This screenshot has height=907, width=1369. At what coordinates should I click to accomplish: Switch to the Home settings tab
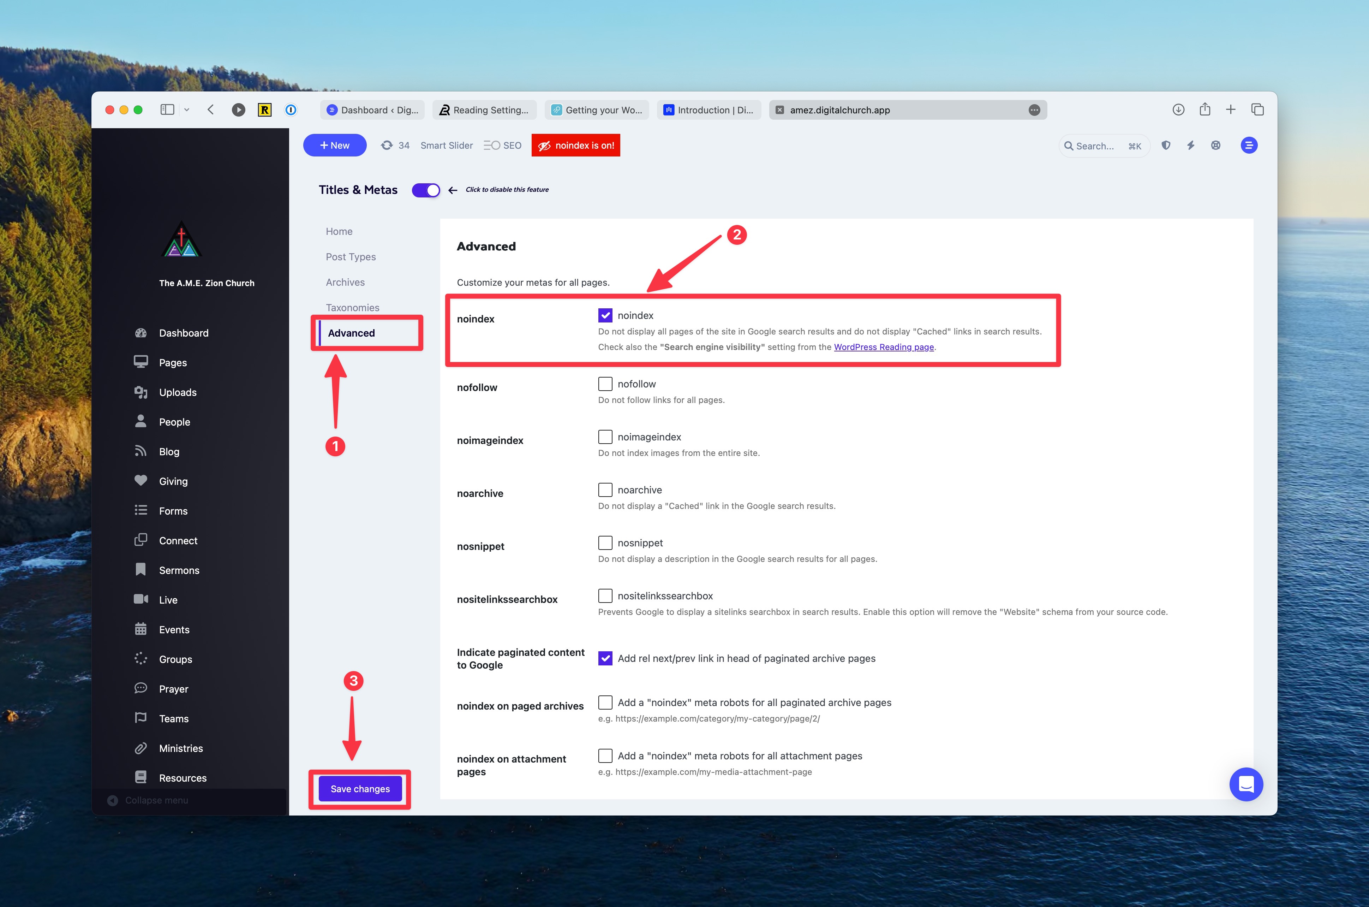(339, 231)
